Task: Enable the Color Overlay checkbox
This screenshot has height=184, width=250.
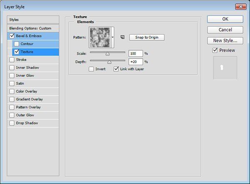Action: coord(12,91)
